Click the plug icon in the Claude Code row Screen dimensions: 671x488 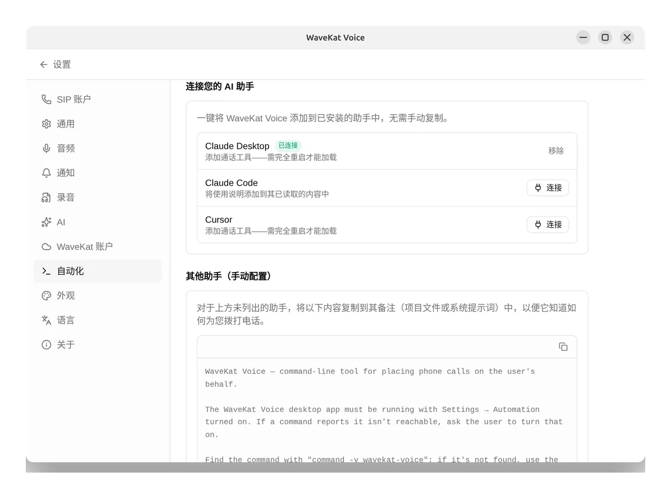point(538,188)
